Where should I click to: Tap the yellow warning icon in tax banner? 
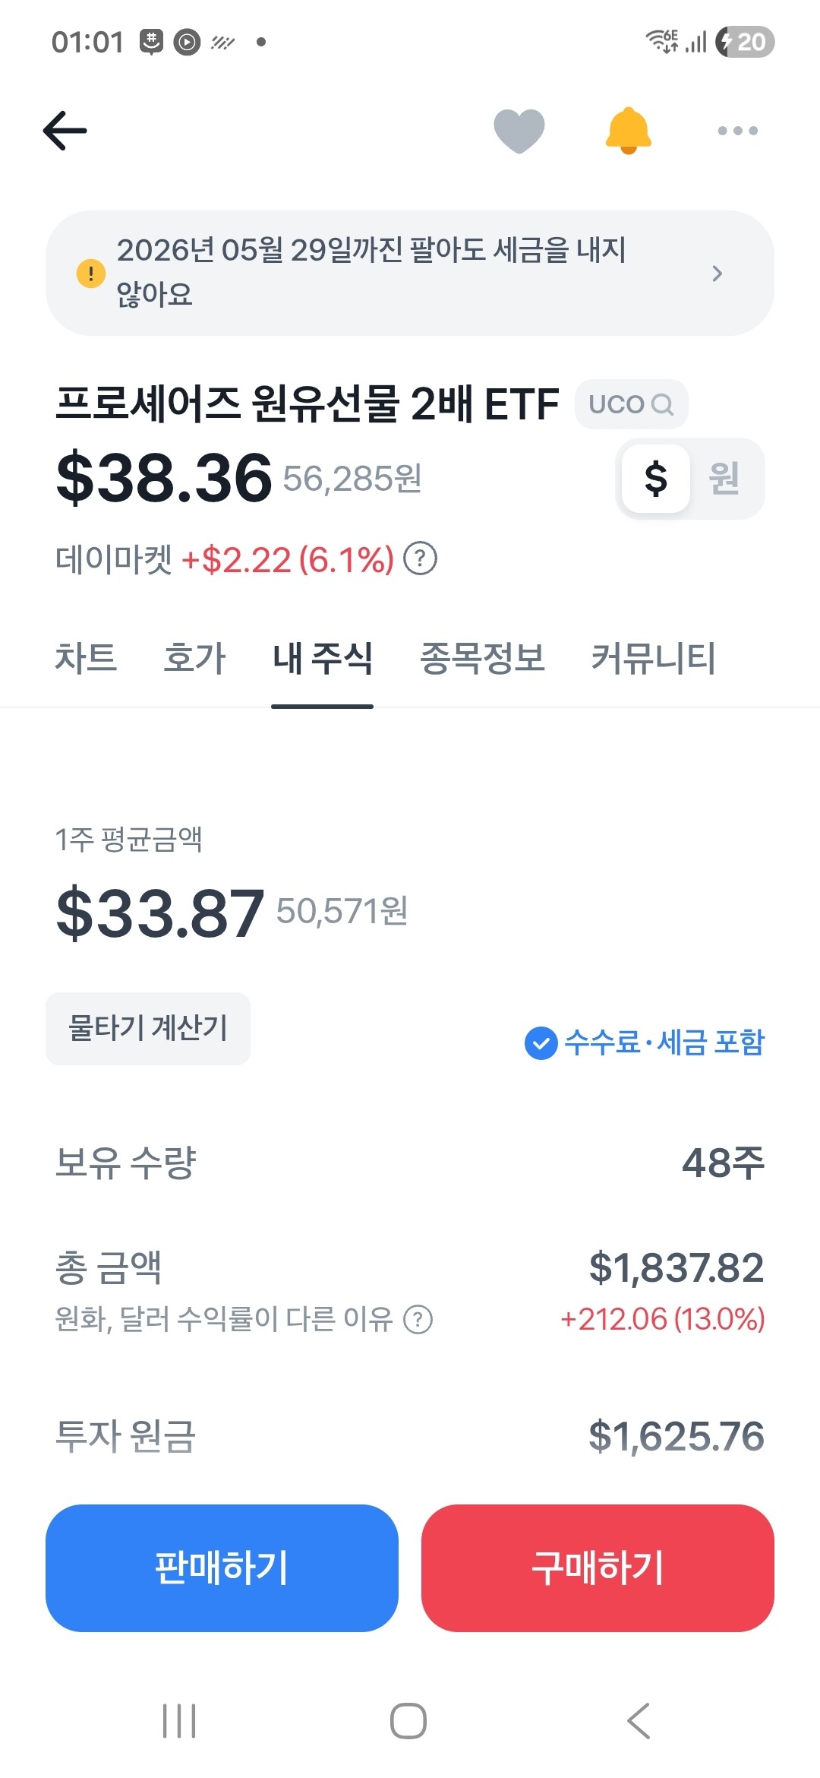pyautogui.click(x=91, y=273)
